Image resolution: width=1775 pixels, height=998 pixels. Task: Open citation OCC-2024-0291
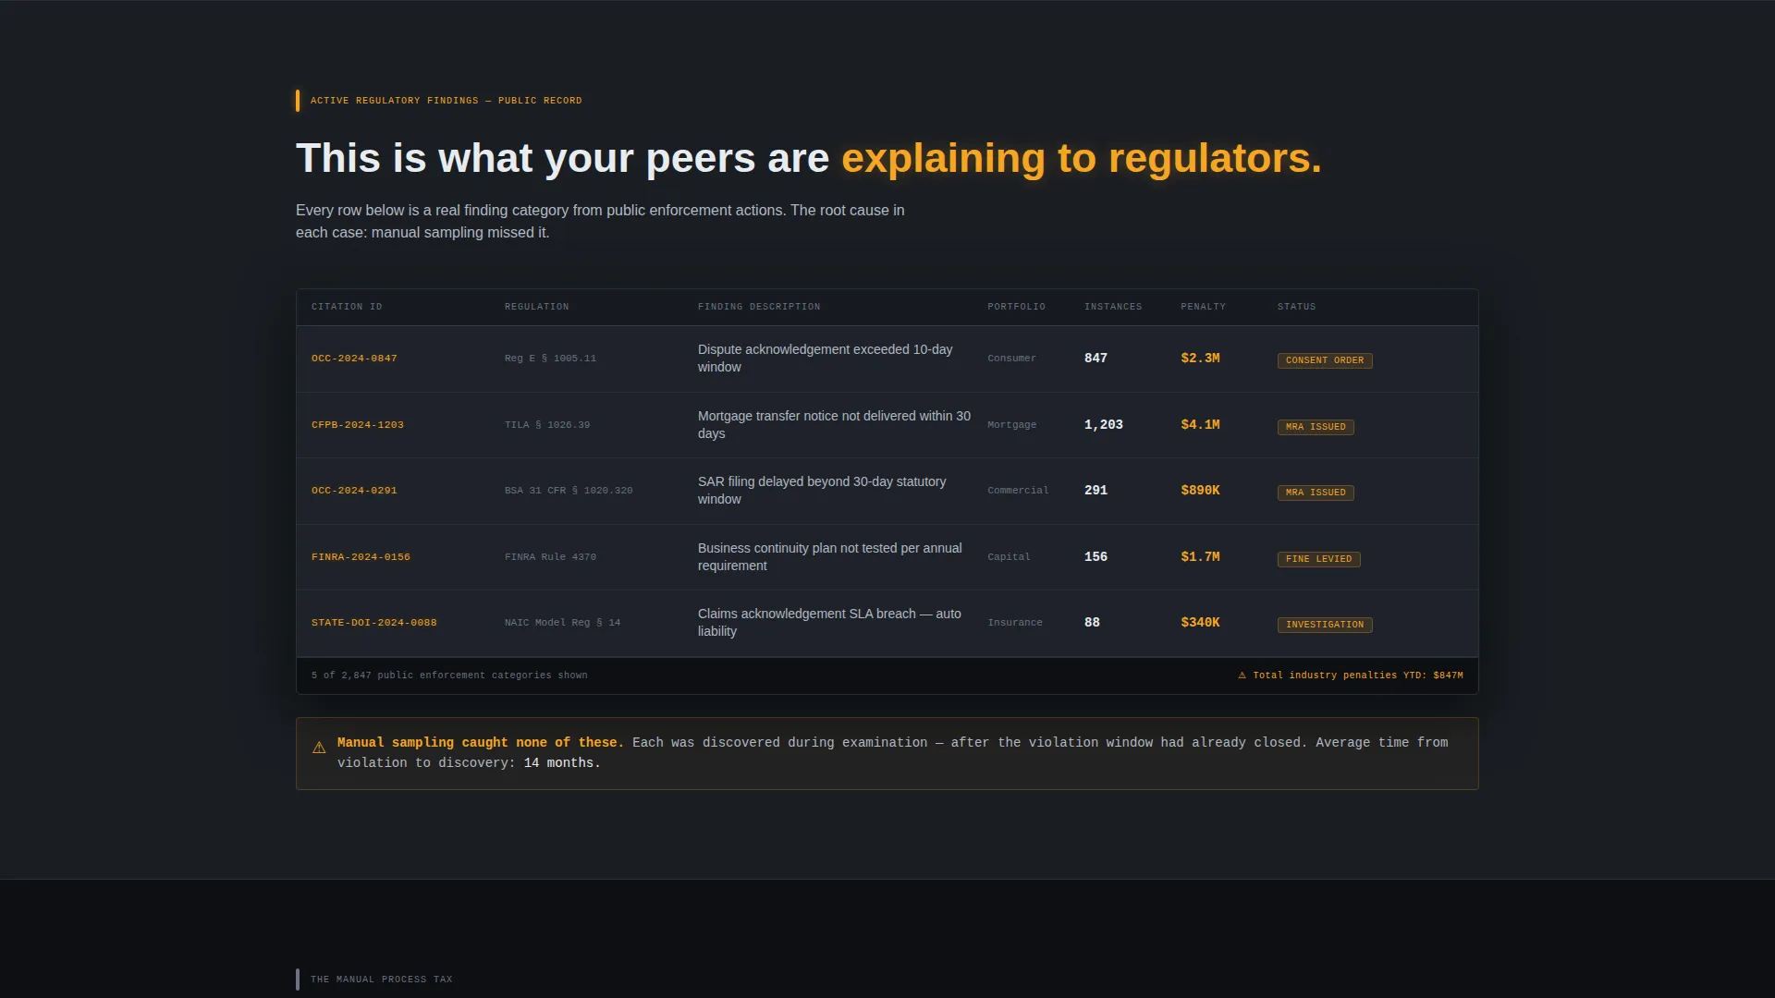click(x=354, y=491)
